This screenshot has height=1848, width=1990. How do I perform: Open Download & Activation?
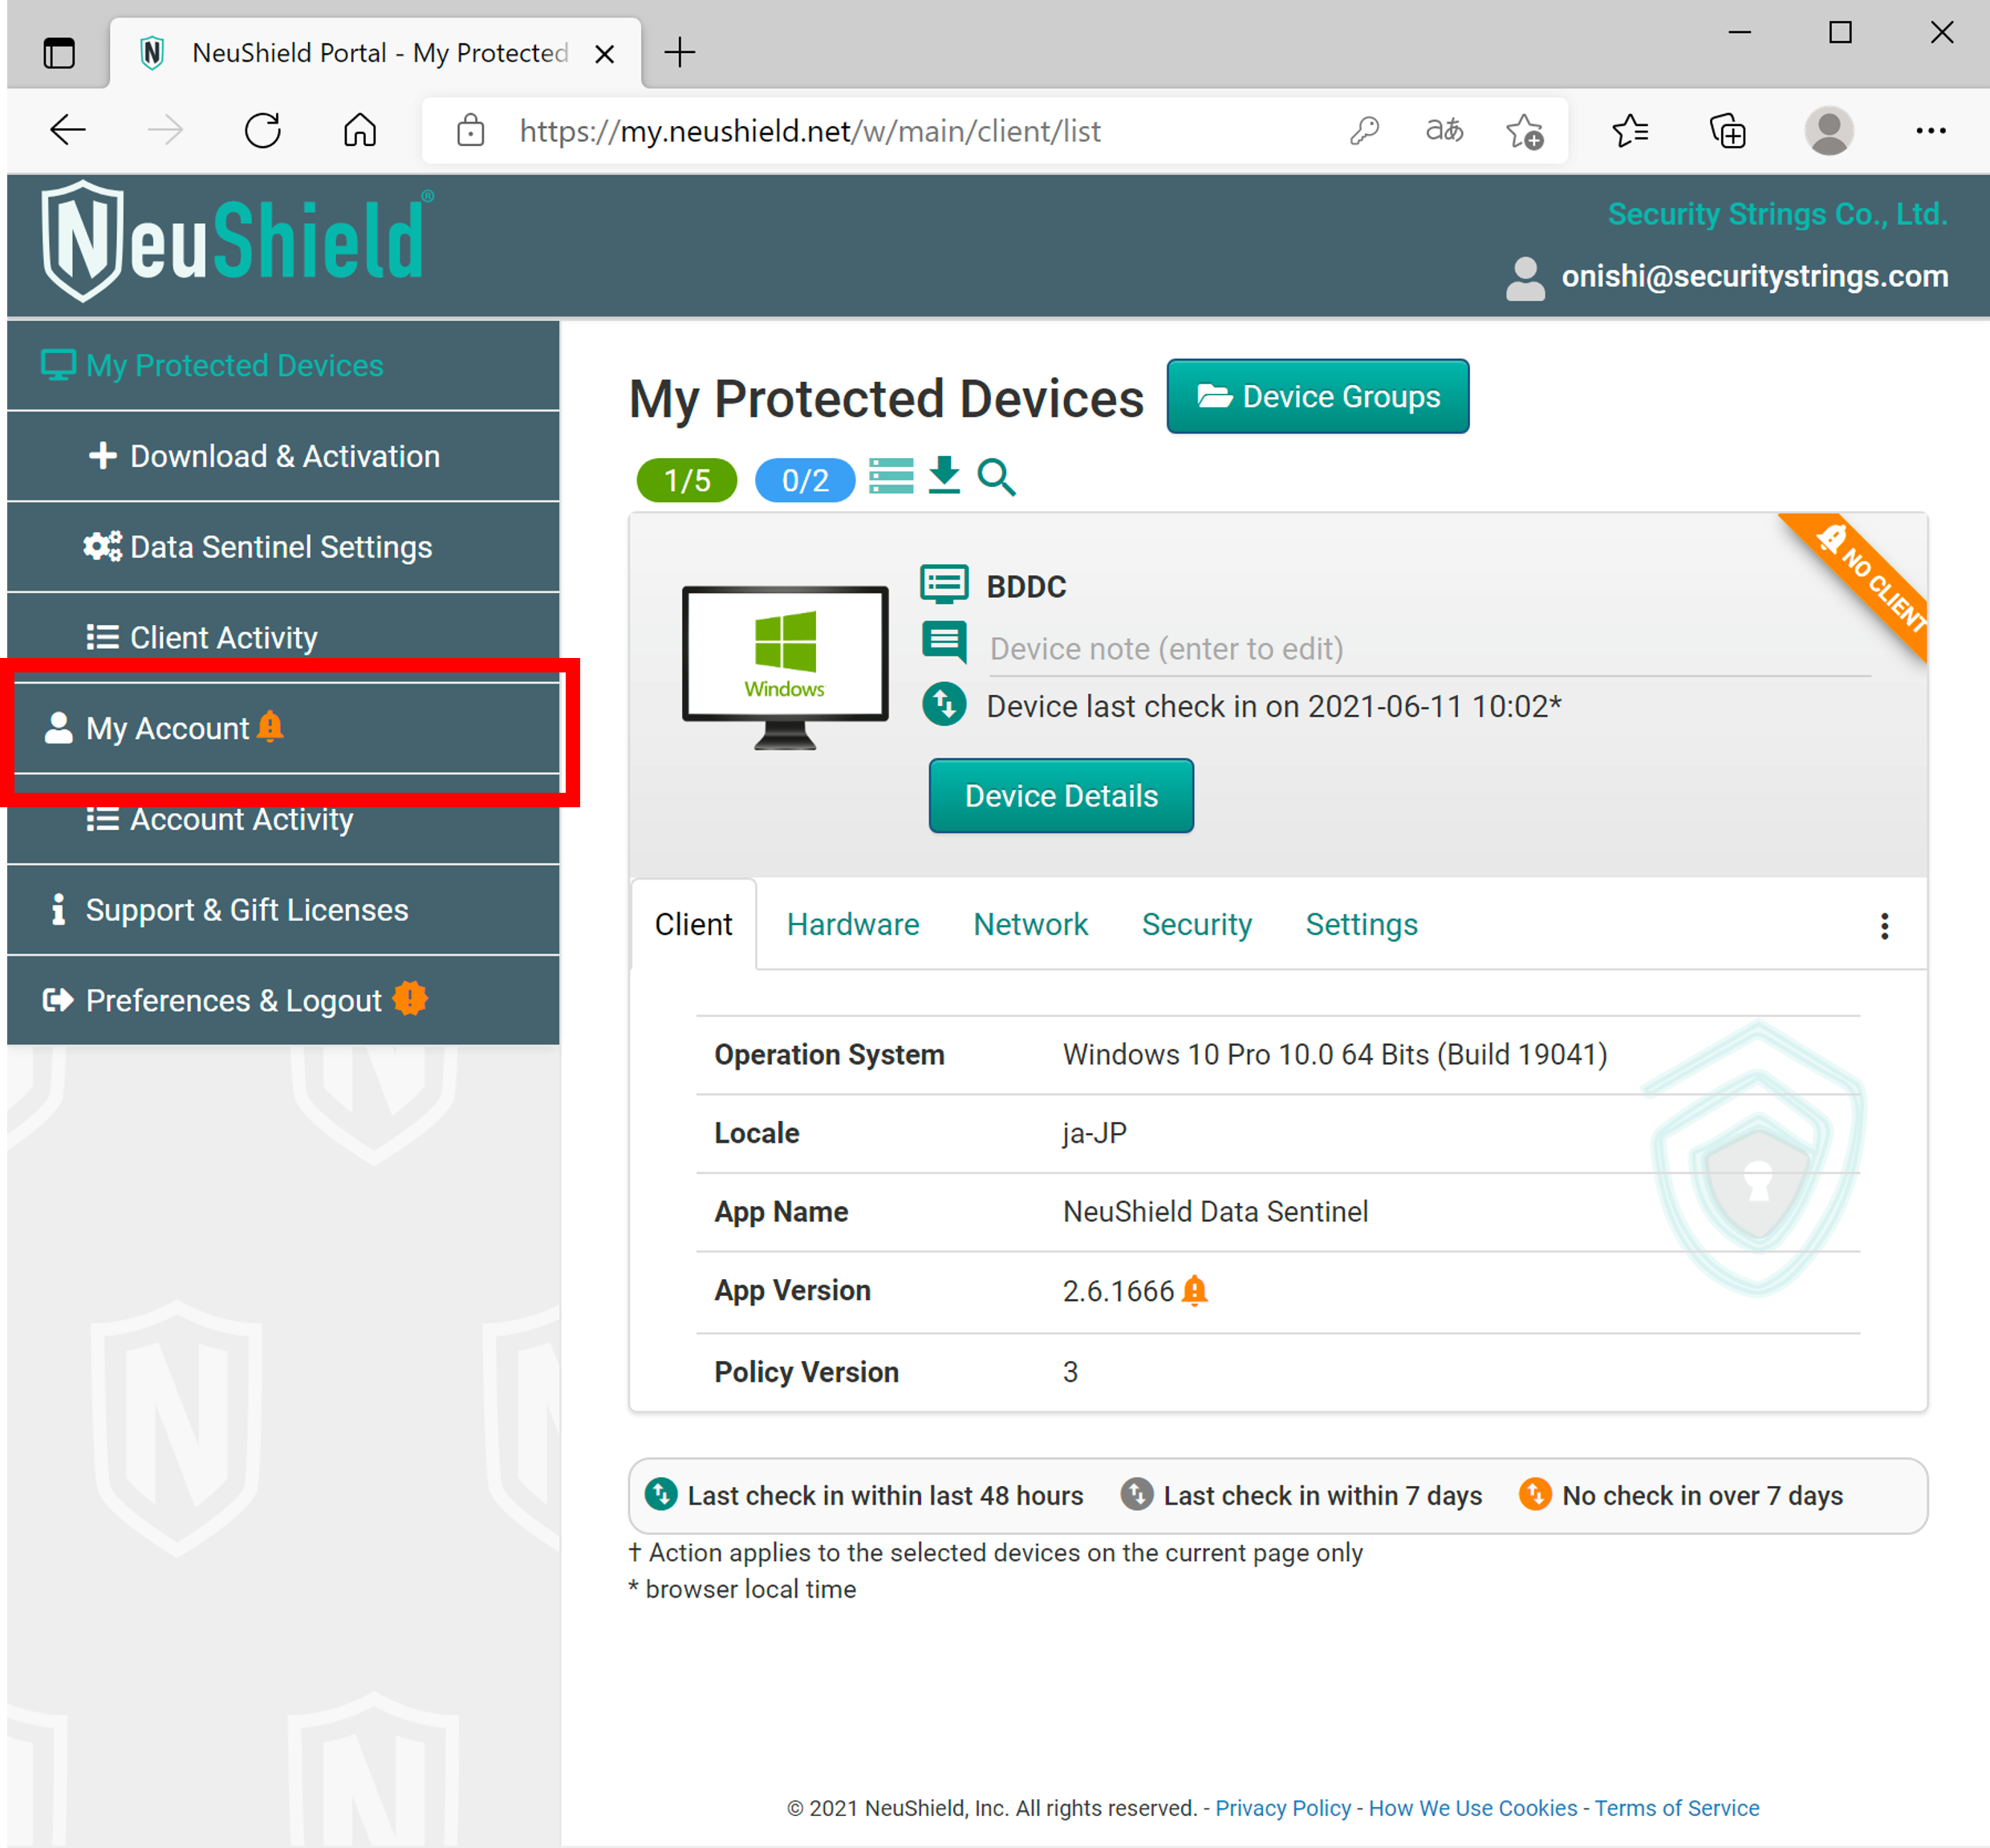(283, 456)
